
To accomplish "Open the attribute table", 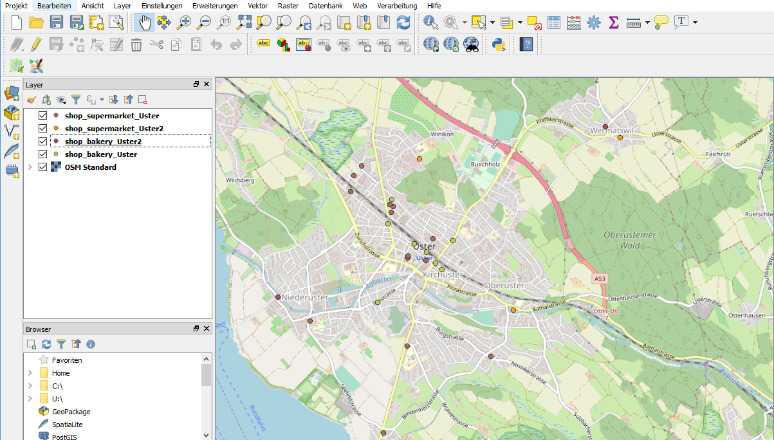I will (554, 23).
